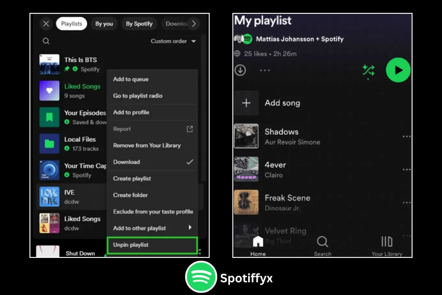This screenshot has width=442, height=295.
Task: Click the globe public icon by likes
Action: pos(237,54)
